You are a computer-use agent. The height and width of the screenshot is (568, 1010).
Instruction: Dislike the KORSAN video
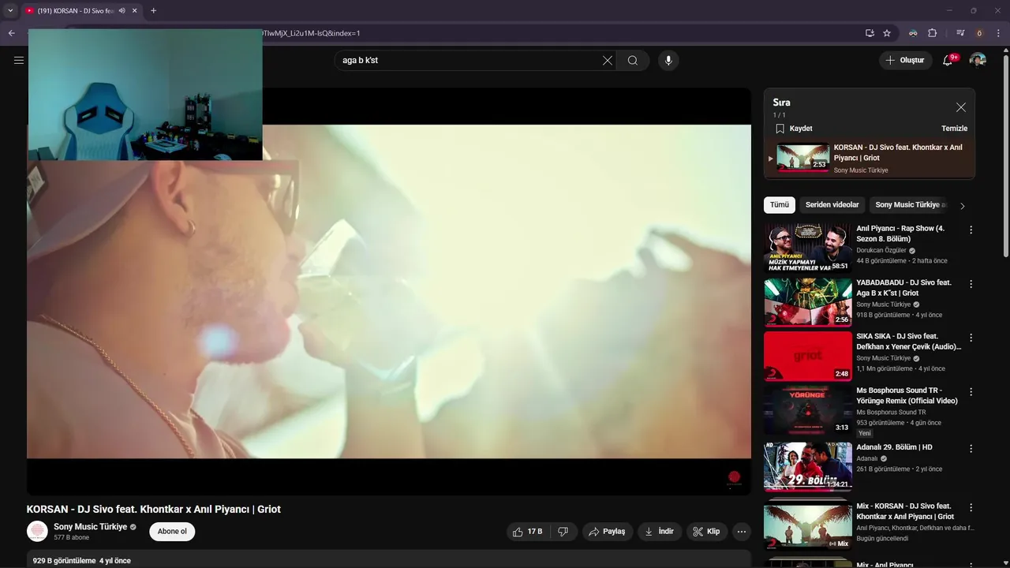(x=563, y=532)
